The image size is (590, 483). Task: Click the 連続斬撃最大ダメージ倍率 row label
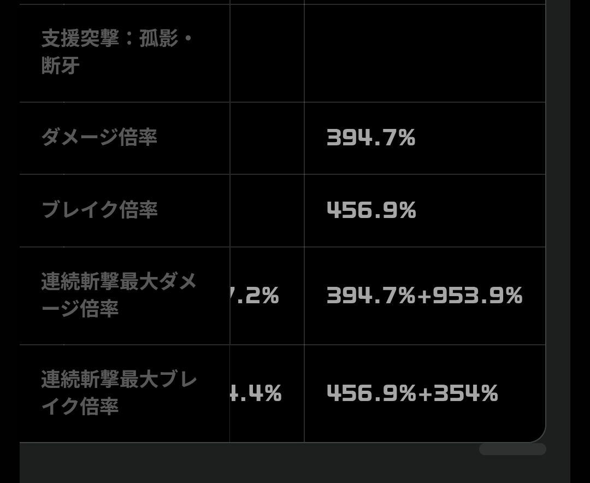(x=119, y=296)
